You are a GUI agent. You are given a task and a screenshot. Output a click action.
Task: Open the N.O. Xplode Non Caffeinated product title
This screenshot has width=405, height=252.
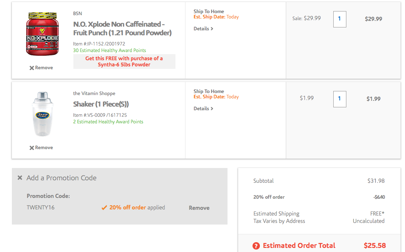(x=123, y=28)
